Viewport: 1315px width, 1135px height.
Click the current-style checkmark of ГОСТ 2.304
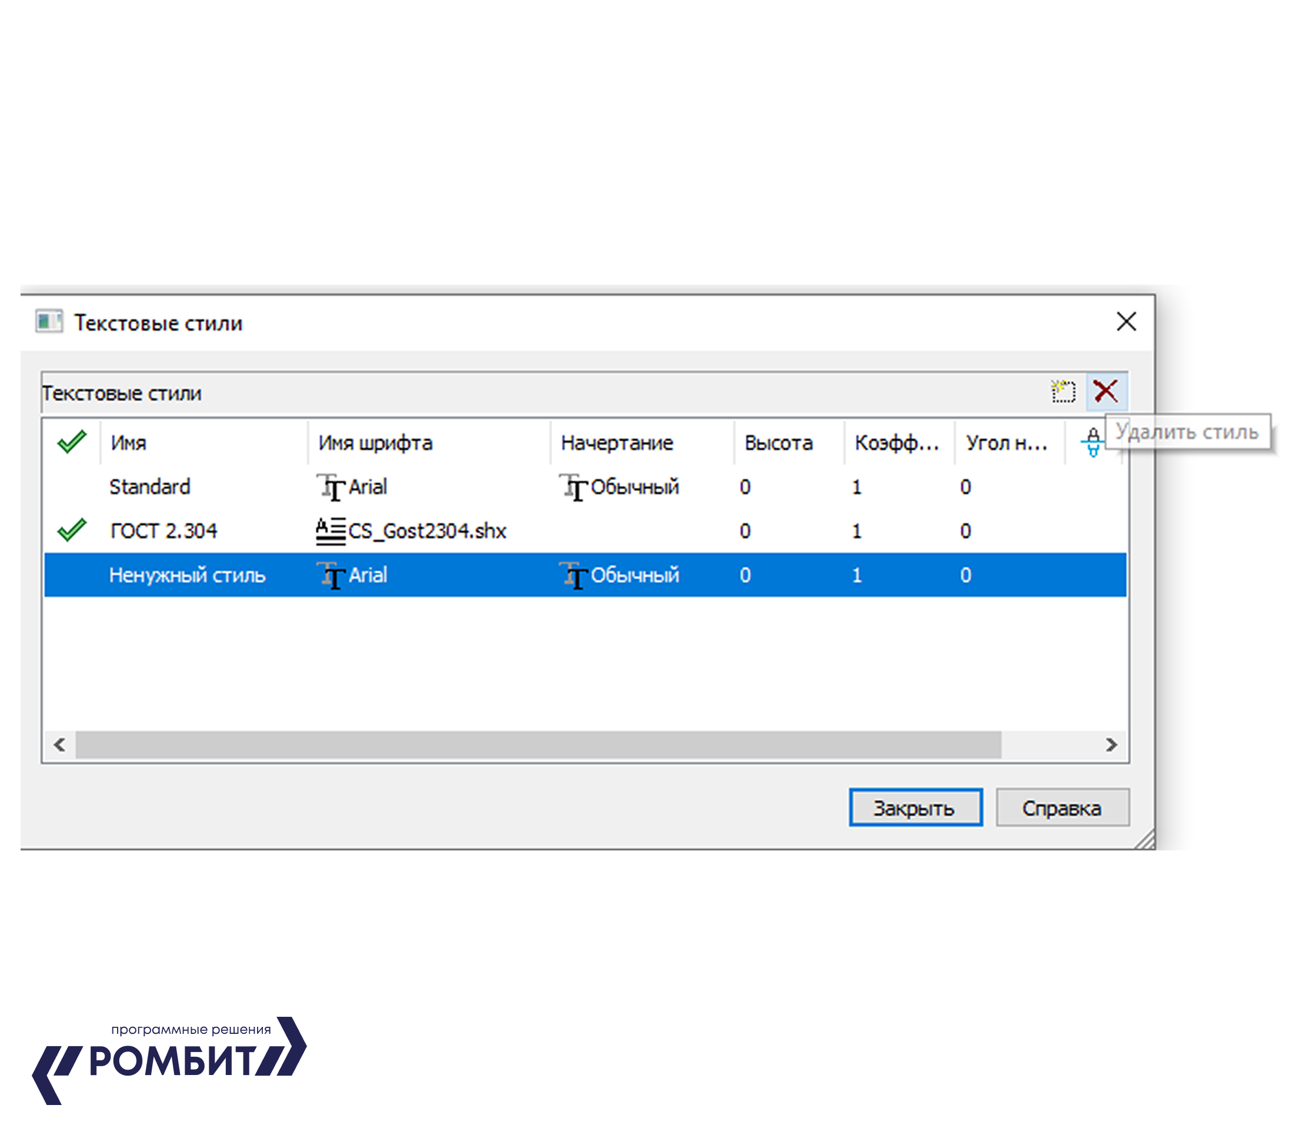click(x=72, y=530)
